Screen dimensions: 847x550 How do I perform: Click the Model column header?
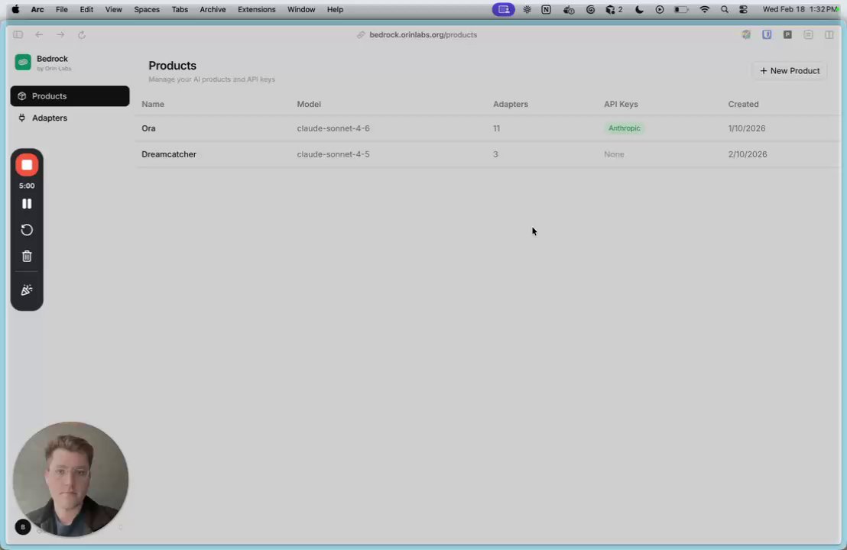tap(308, 104)
